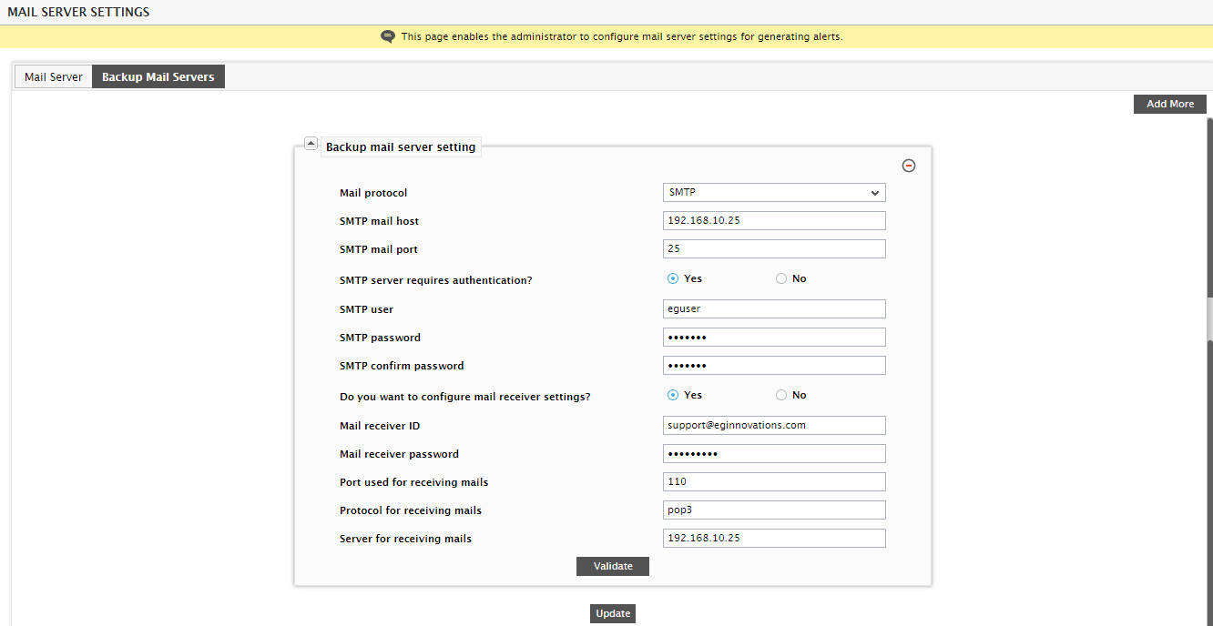Focus the Mail receiver ID field
Image resolution: width=1213 pixels, height=626 pixels.
(774, 426)
